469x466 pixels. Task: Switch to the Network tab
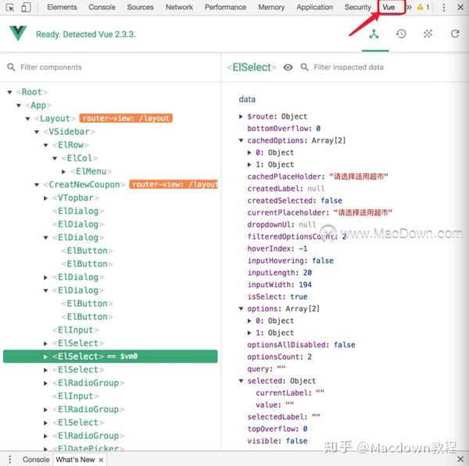point(179,7)
